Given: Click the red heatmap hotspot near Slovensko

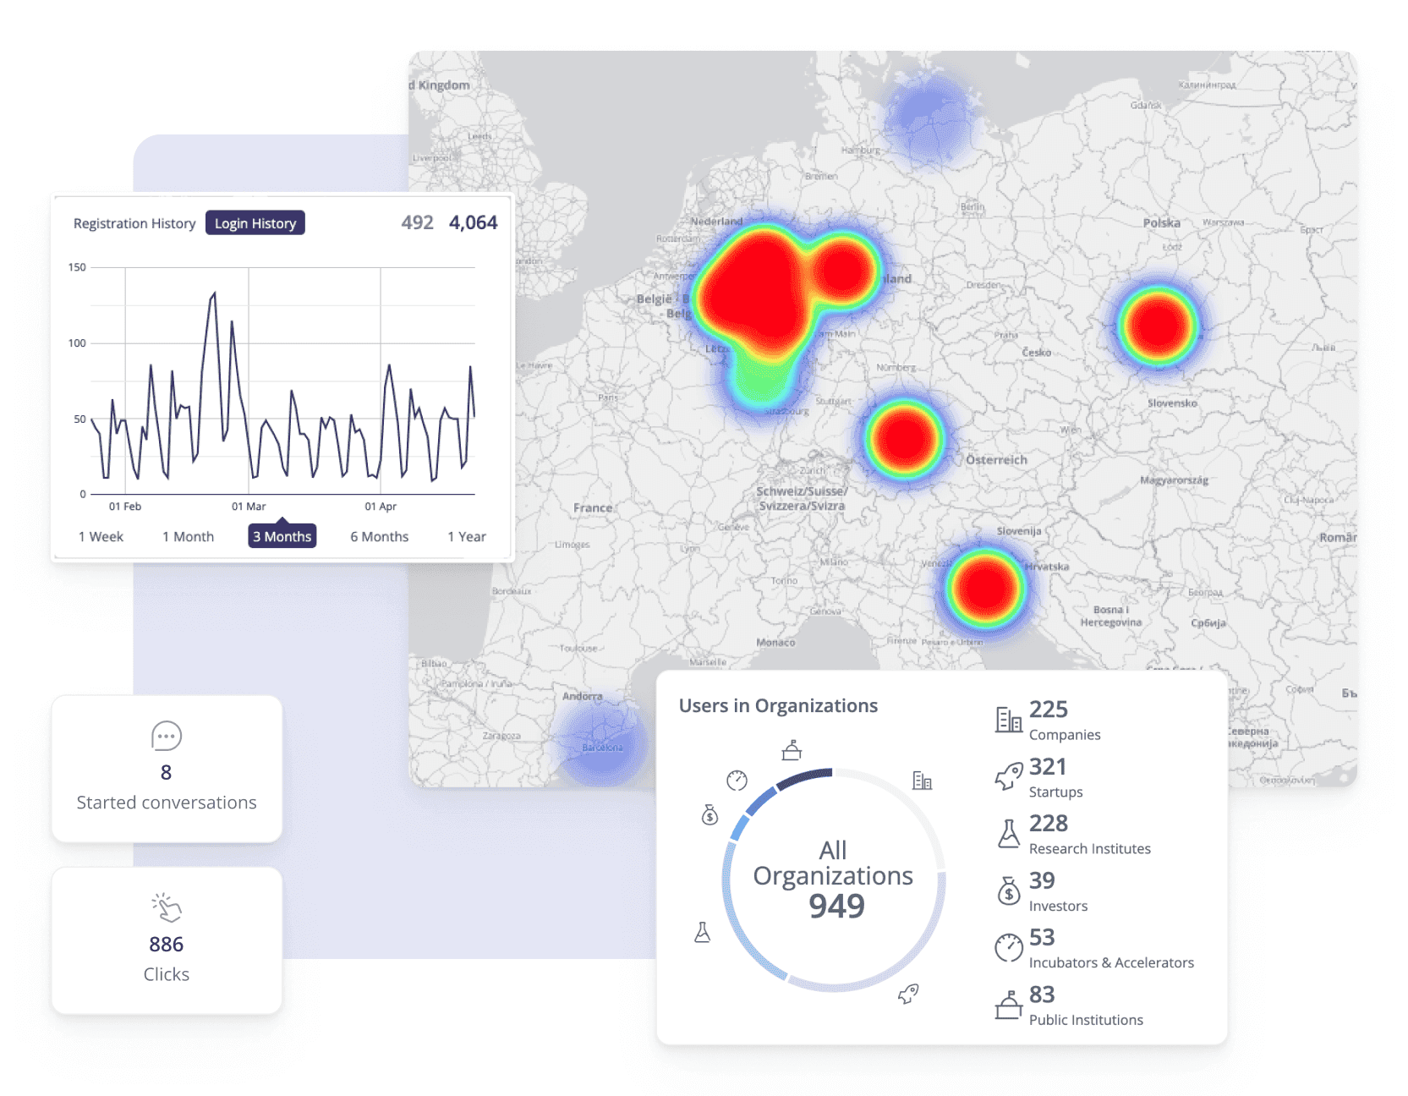Looking at the screenshot, I should pyautogui.click(x=1158, y=326).
